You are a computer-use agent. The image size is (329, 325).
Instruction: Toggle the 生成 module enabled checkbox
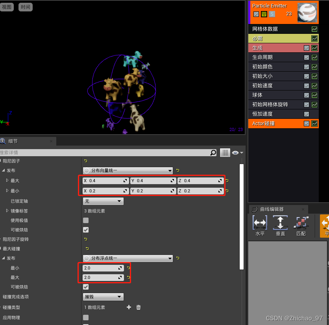tap(306, 48)
